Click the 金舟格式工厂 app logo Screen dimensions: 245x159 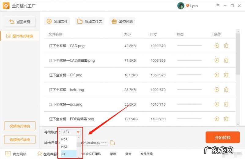click(6, 6)
